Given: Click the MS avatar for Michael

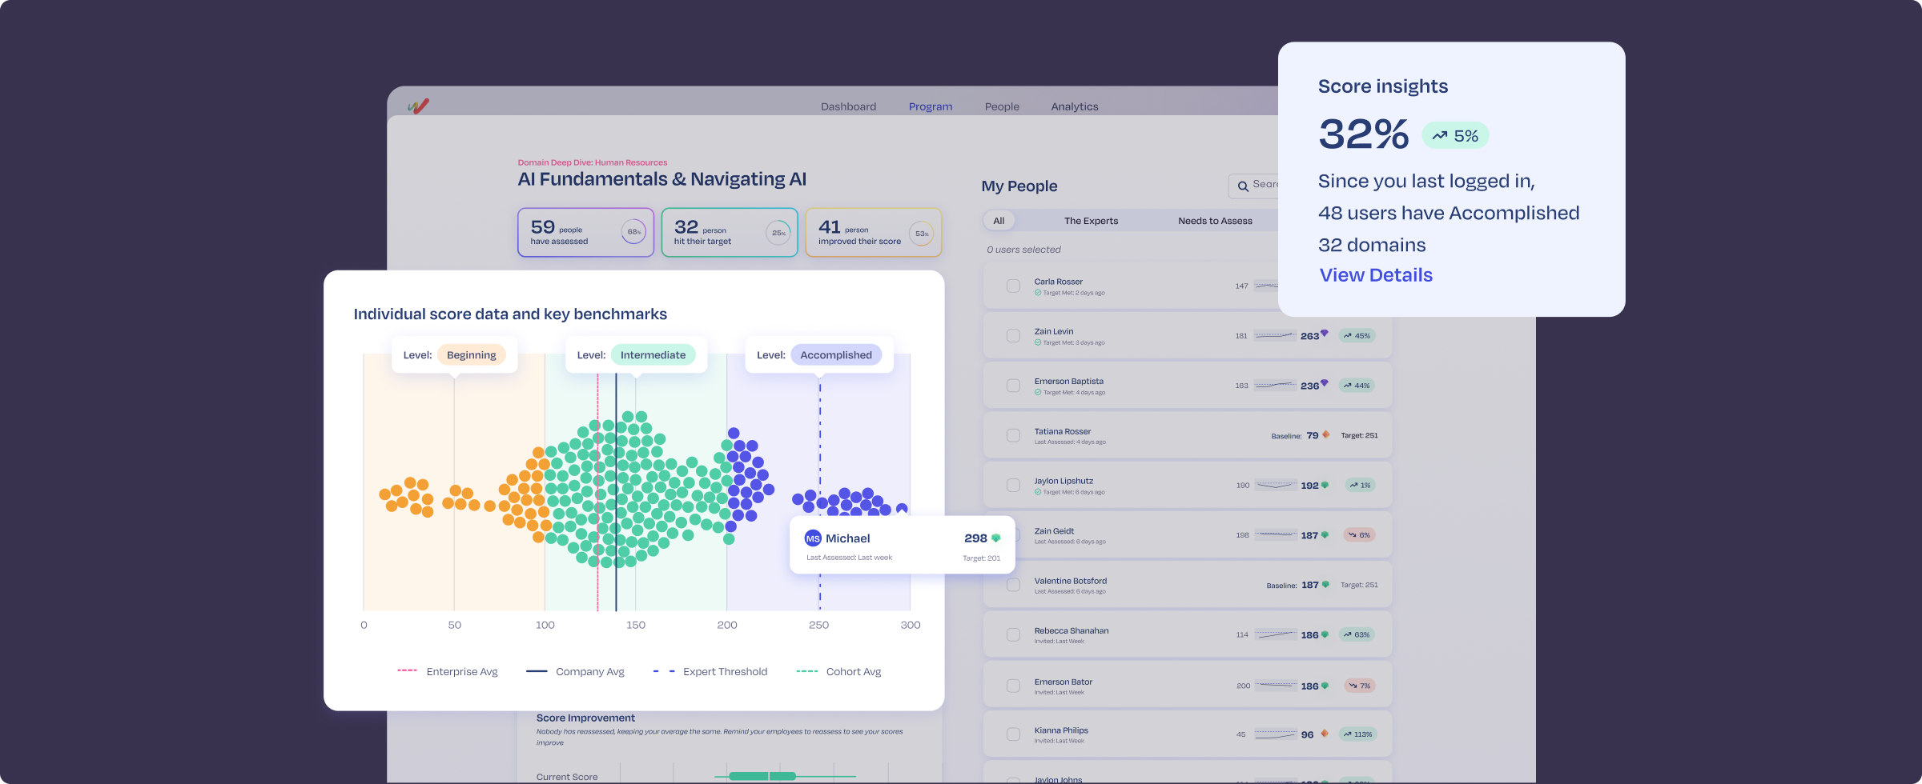Looking at the screenshot, I should pos(813,538).
